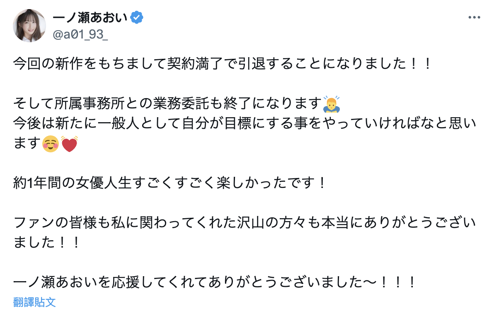This screenshot has width=494, height=313.
Task: Open the more options three-dot menu
Action: coord(474,18)
